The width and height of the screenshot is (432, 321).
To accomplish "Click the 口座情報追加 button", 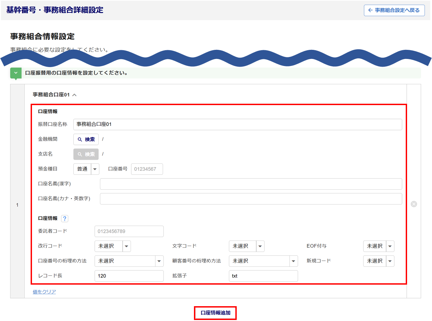I will click(215, 313).
